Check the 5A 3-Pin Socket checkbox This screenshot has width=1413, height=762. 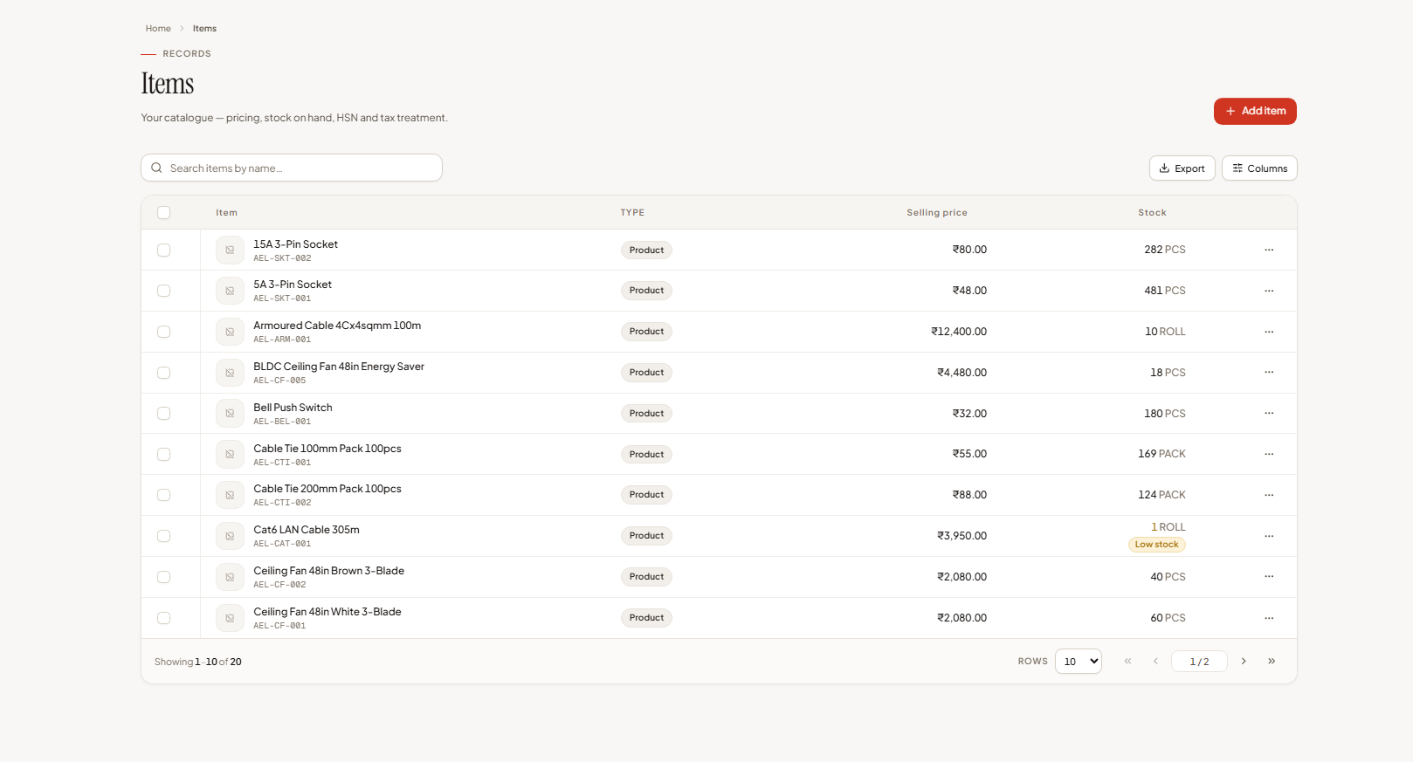coord(163,291)
